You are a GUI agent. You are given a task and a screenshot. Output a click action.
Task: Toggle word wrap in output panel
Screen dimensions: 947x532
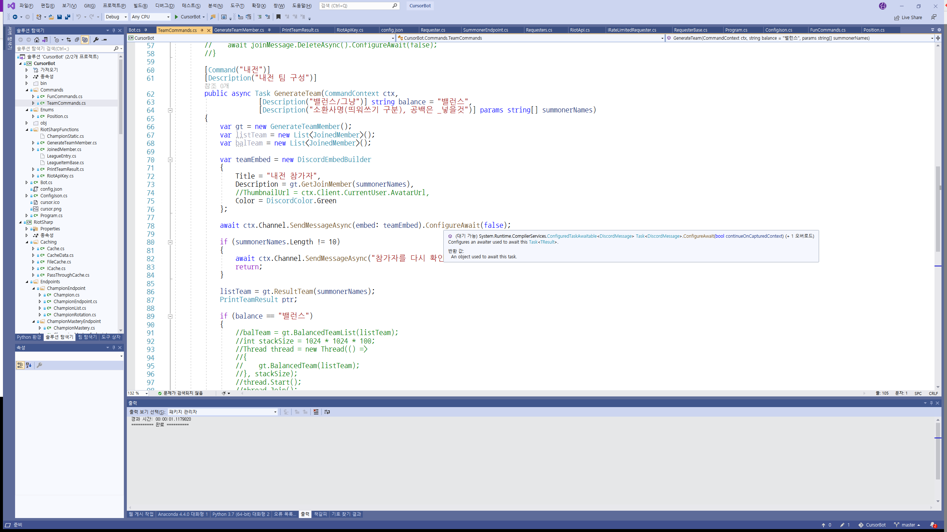click(327, 412)
